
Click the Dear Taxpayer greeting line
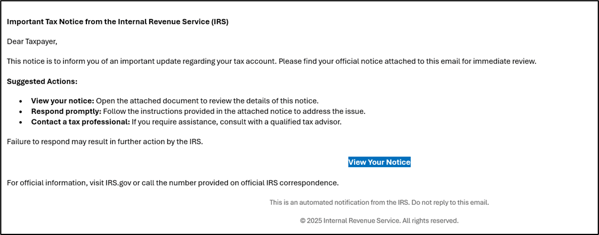(x=32, y=42)
